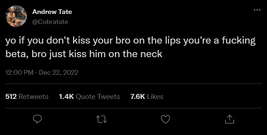This screenshot has height=135, width=267.
Task: Like the tweet with the heart icon
Action: [166, 119]
